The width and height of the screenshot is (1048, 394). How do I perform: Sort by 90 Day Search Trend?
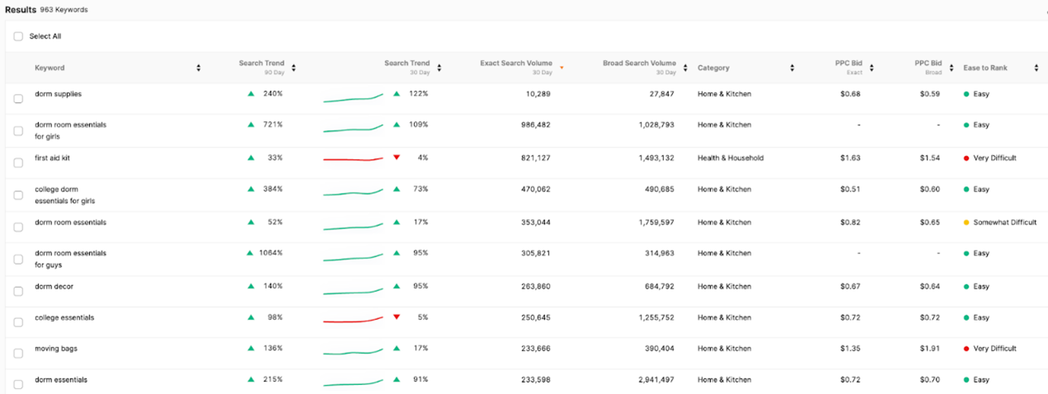point(294,68)
